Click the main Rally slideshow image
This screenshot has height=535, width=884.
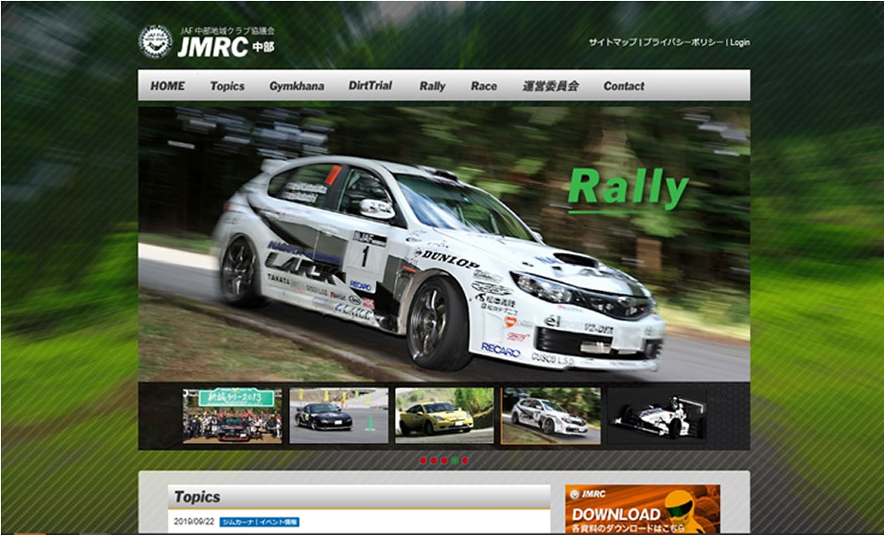pos(445,244)
